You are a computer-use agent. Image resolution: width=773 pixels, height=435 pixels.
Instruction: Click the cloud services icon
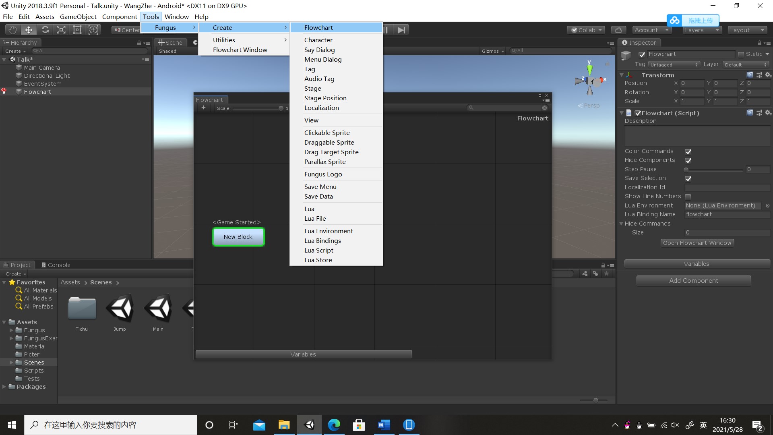coord(618,30)
